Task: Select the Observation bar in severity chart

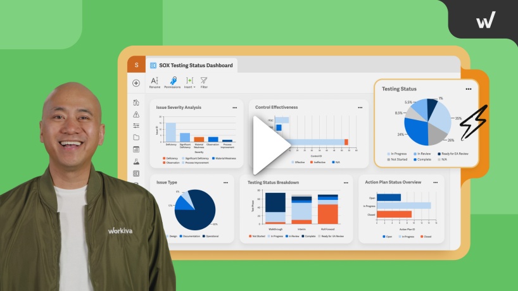Action: (213, 139)
